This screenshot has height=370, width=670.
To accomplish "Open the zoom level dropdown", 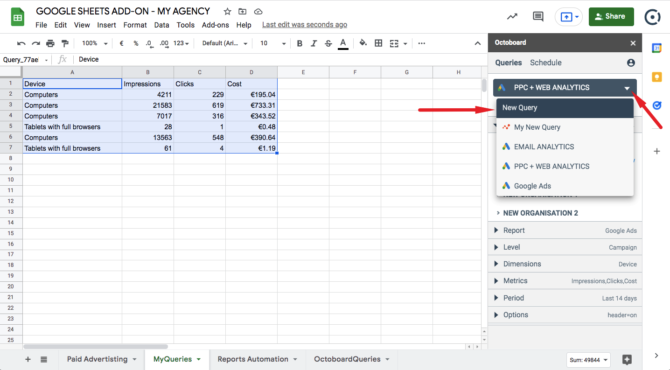I will (x=95, y=43).
